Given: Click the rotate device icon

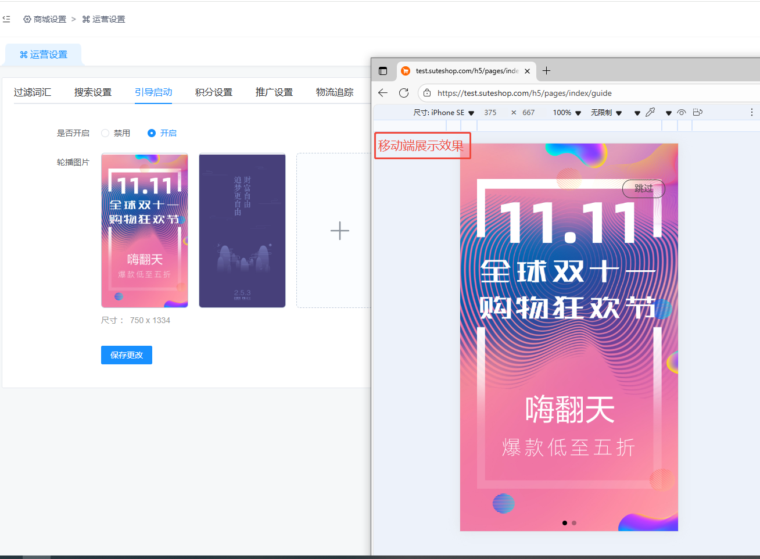Looking at the screenshot, I should click(x=698, y=112).
